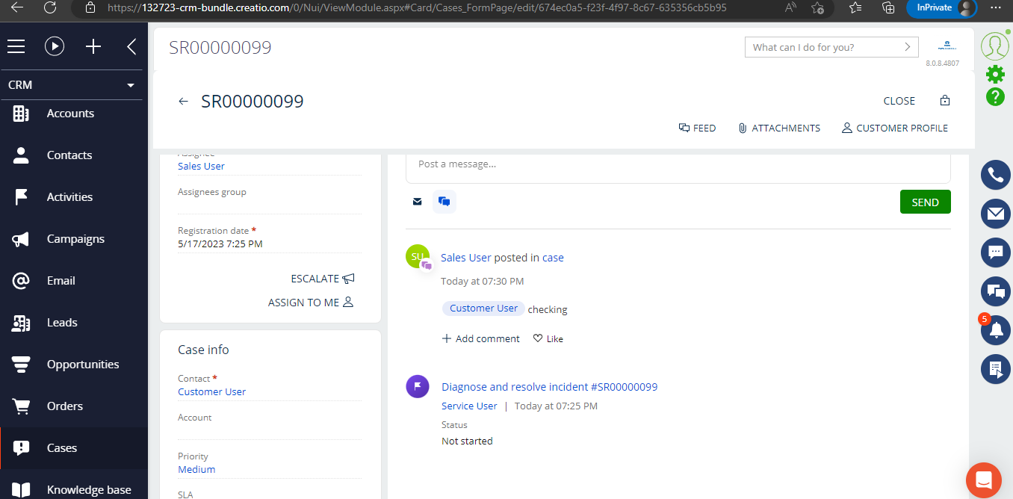Screen dimensions: 1013x499
Task: Click ASSIGN TO ME button
Action: 311,303
